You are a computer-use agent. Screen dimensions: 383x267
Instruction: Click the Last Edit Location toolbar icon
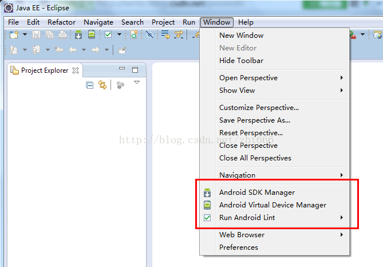[59, 50]
